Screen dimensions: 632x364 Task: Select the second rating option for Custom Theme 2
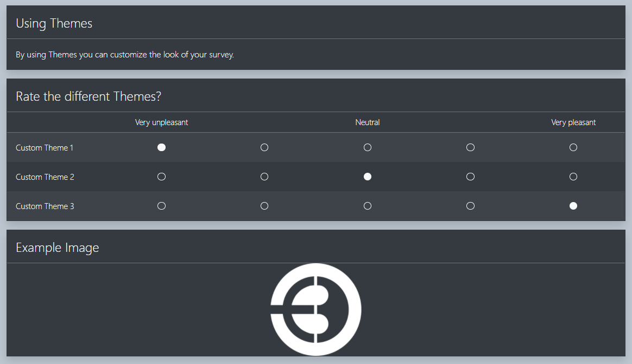point(264,176)
